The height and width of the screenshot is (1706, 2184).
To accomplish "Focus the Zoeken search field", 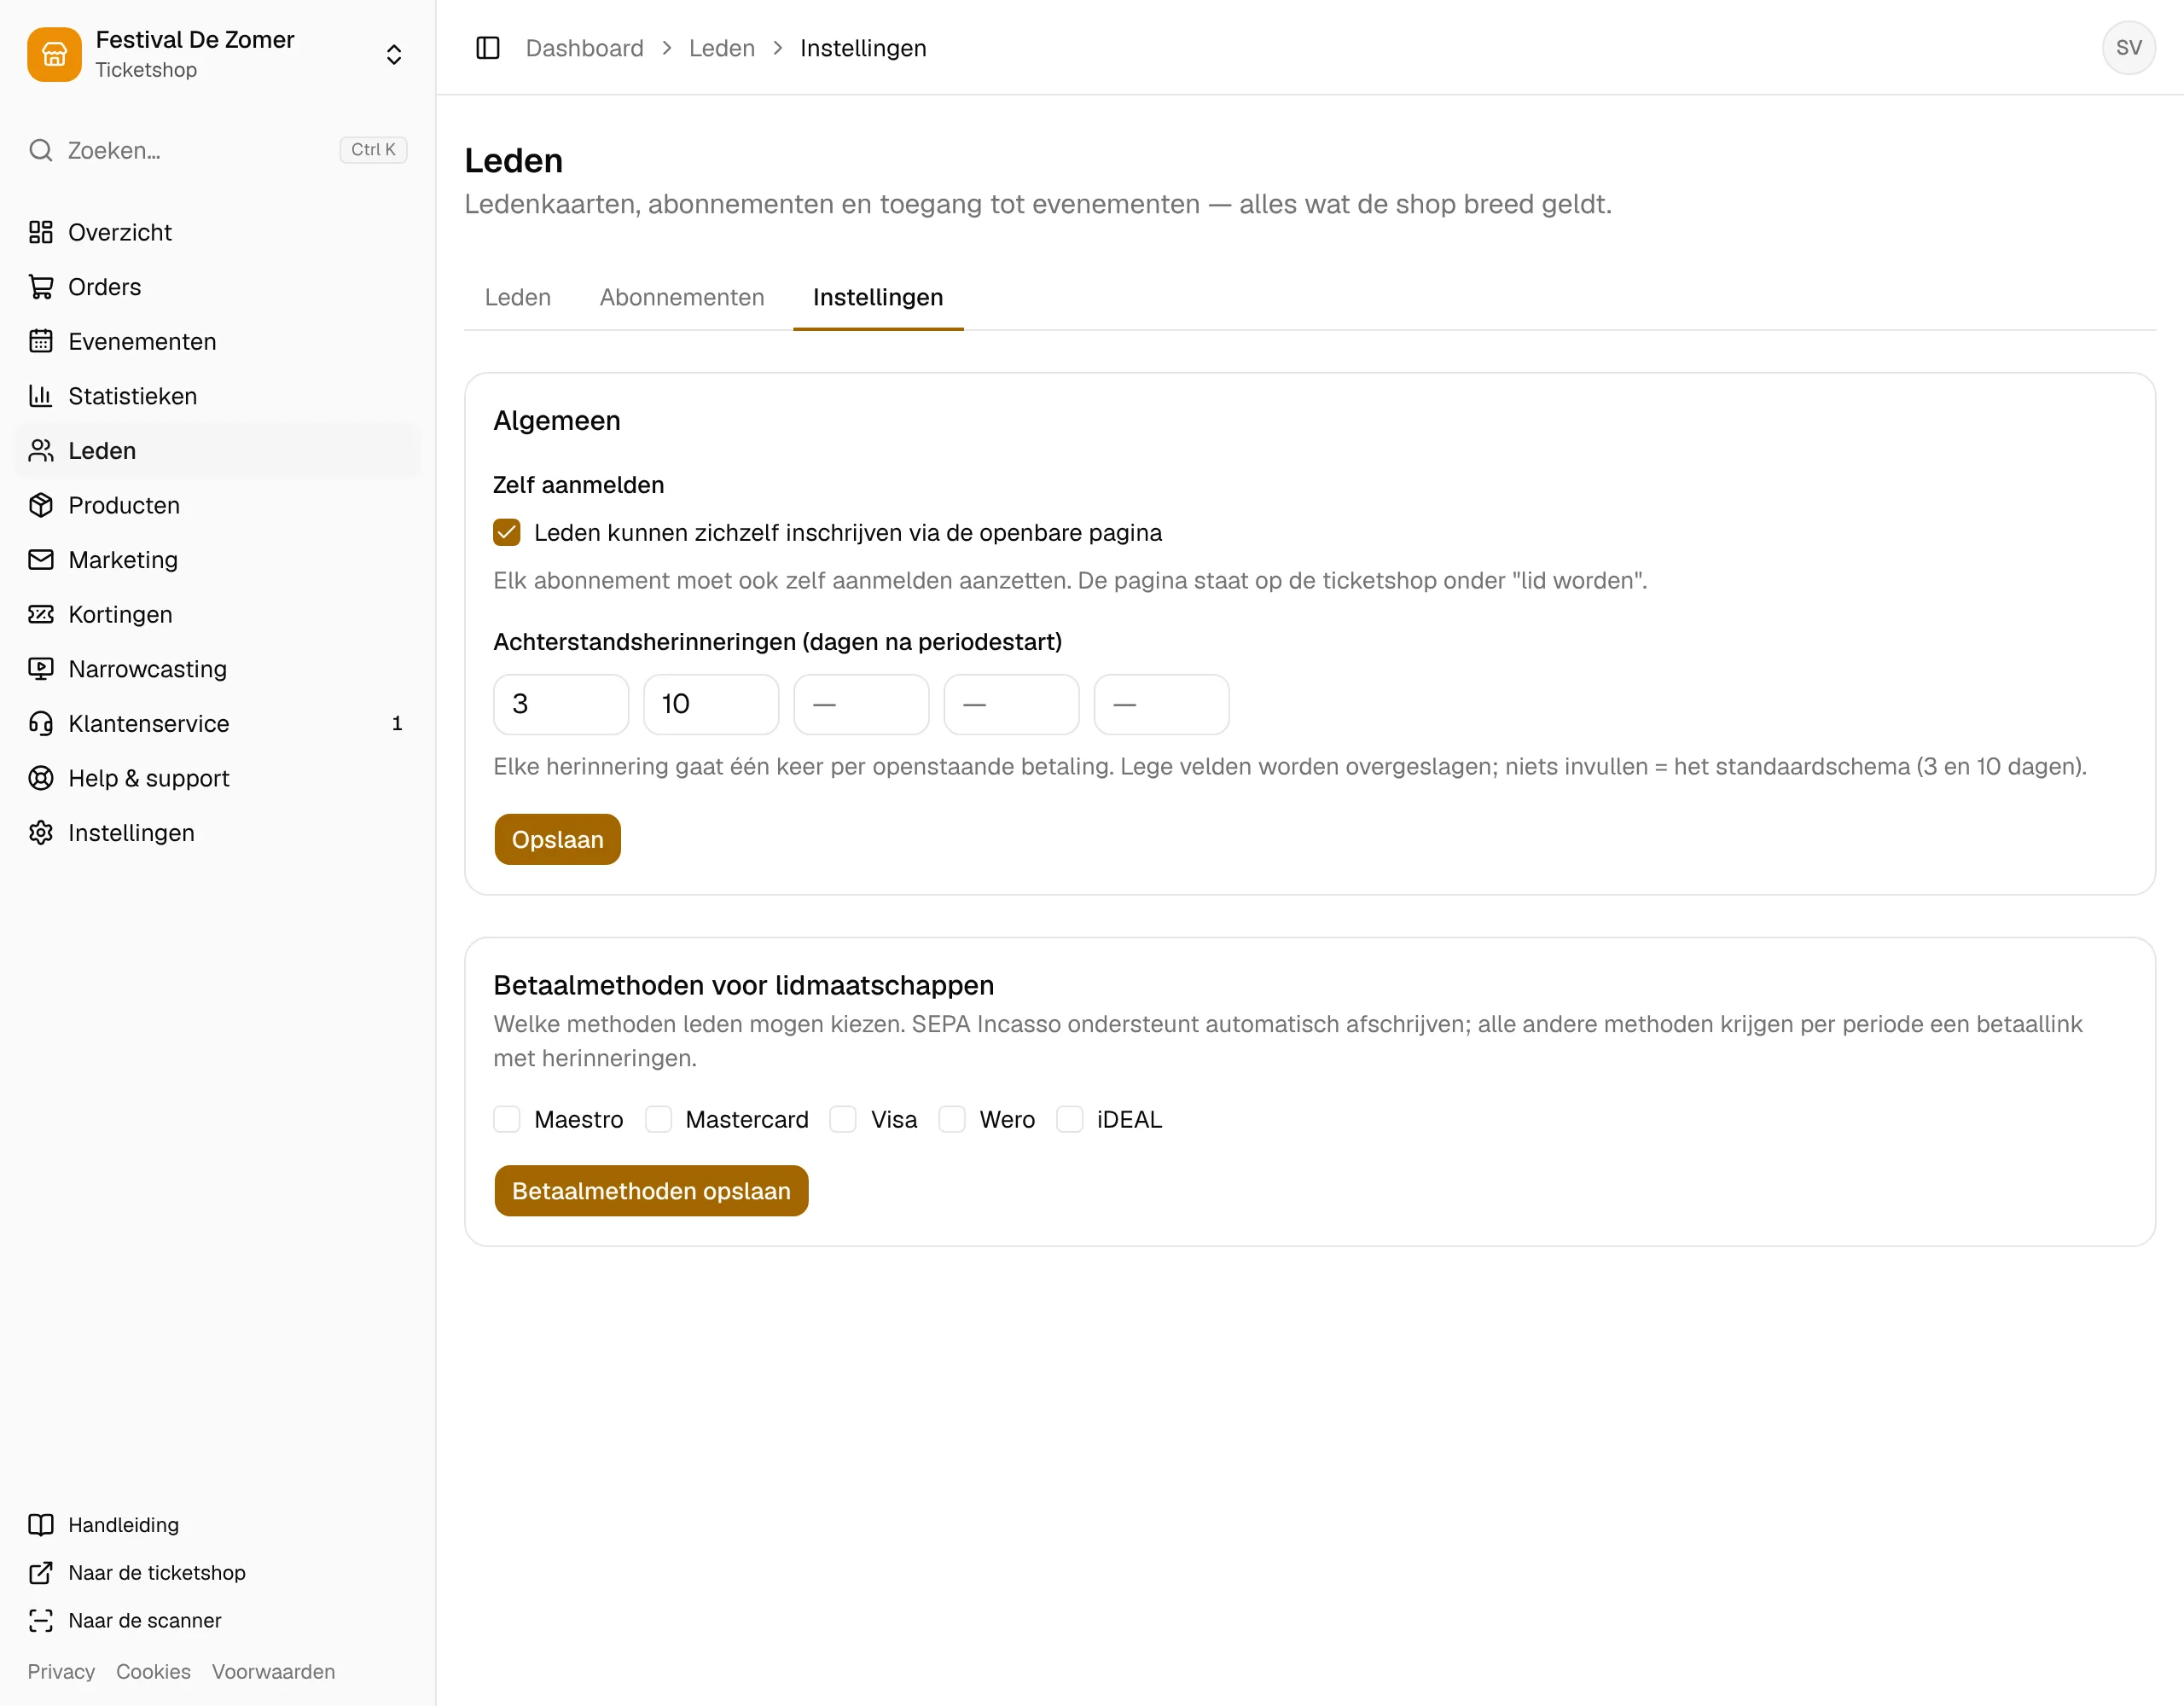I will pos(217,150).
